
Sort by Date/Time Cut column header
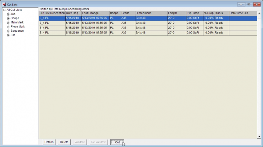tap(243, 13)
